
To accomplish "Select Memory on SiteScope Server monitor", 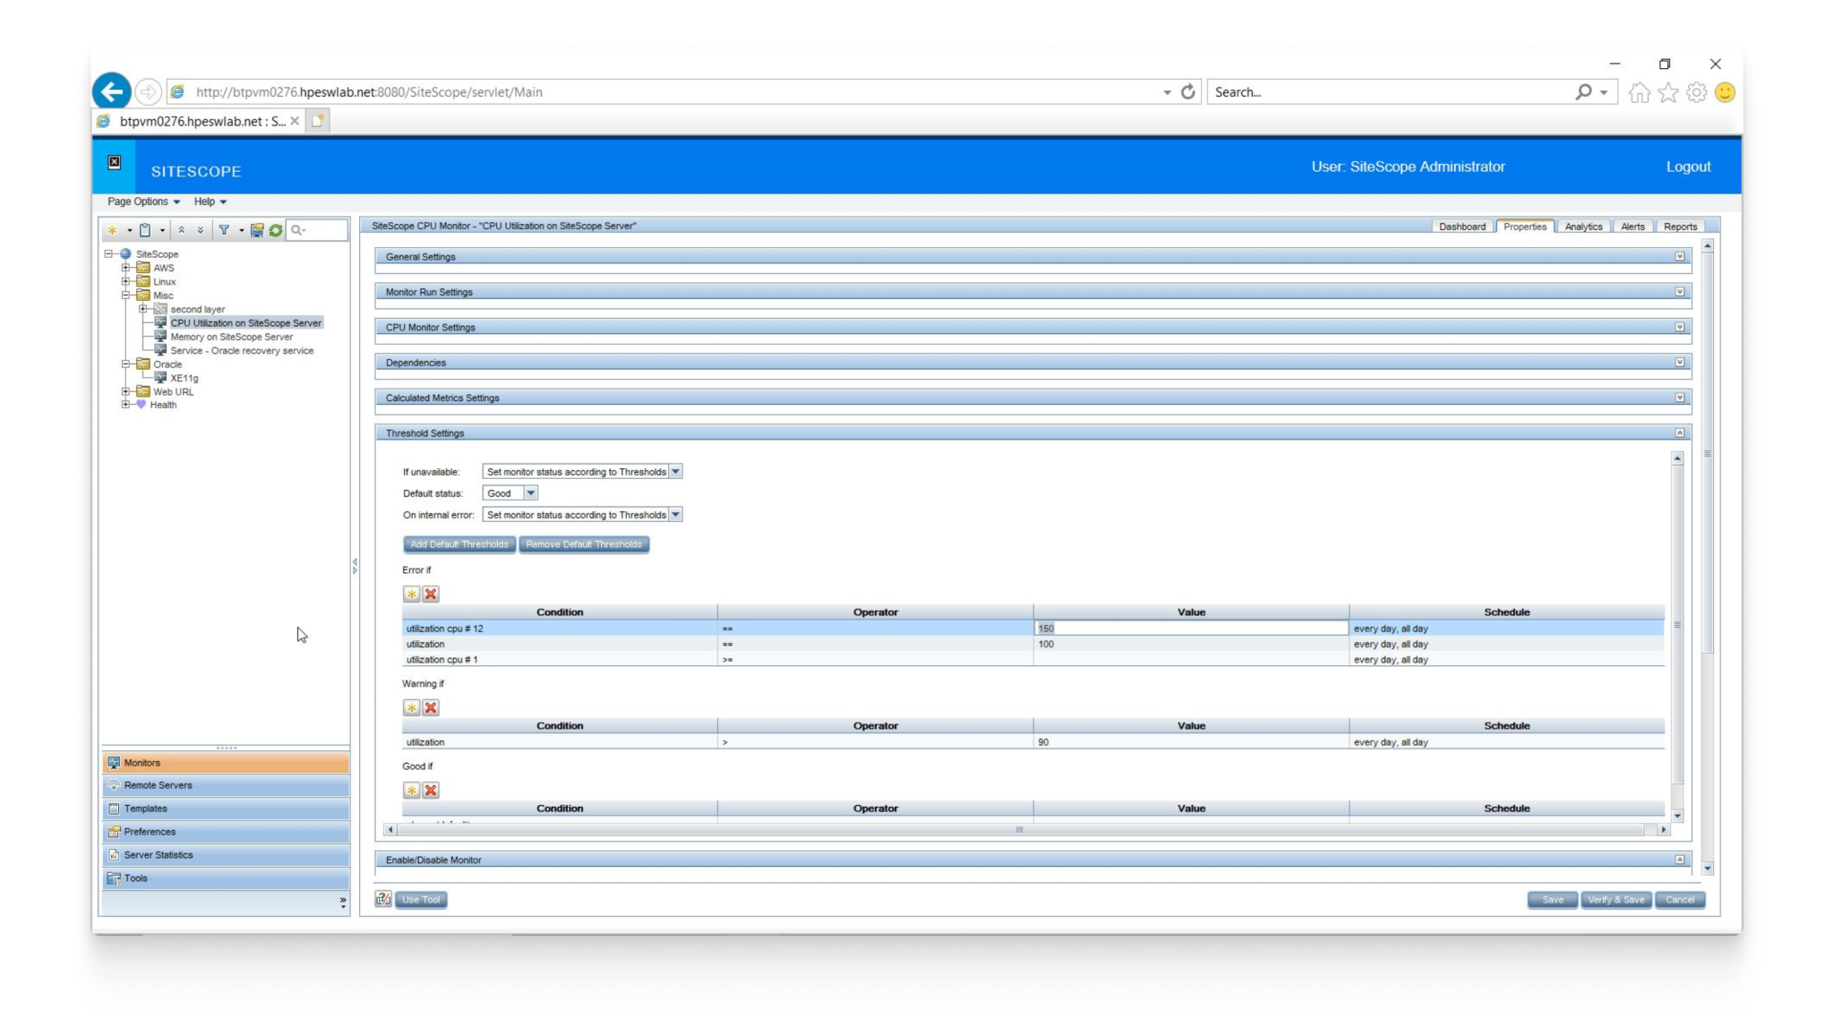I will tap(231, 337).
